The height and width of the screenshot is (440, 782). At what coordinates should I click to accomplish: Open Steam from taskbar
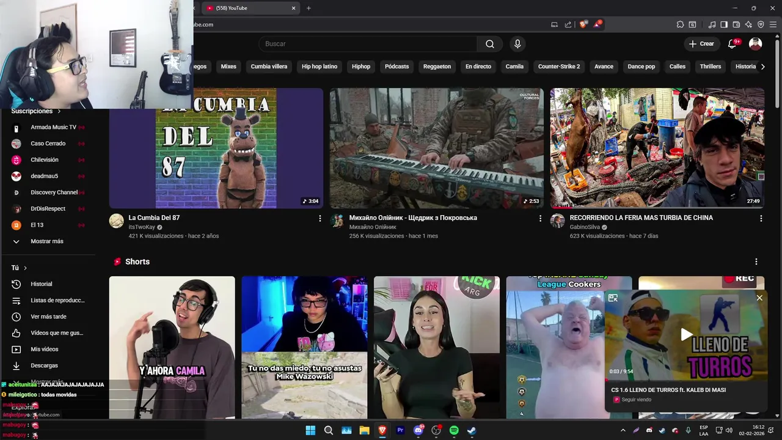coord(472,430)
